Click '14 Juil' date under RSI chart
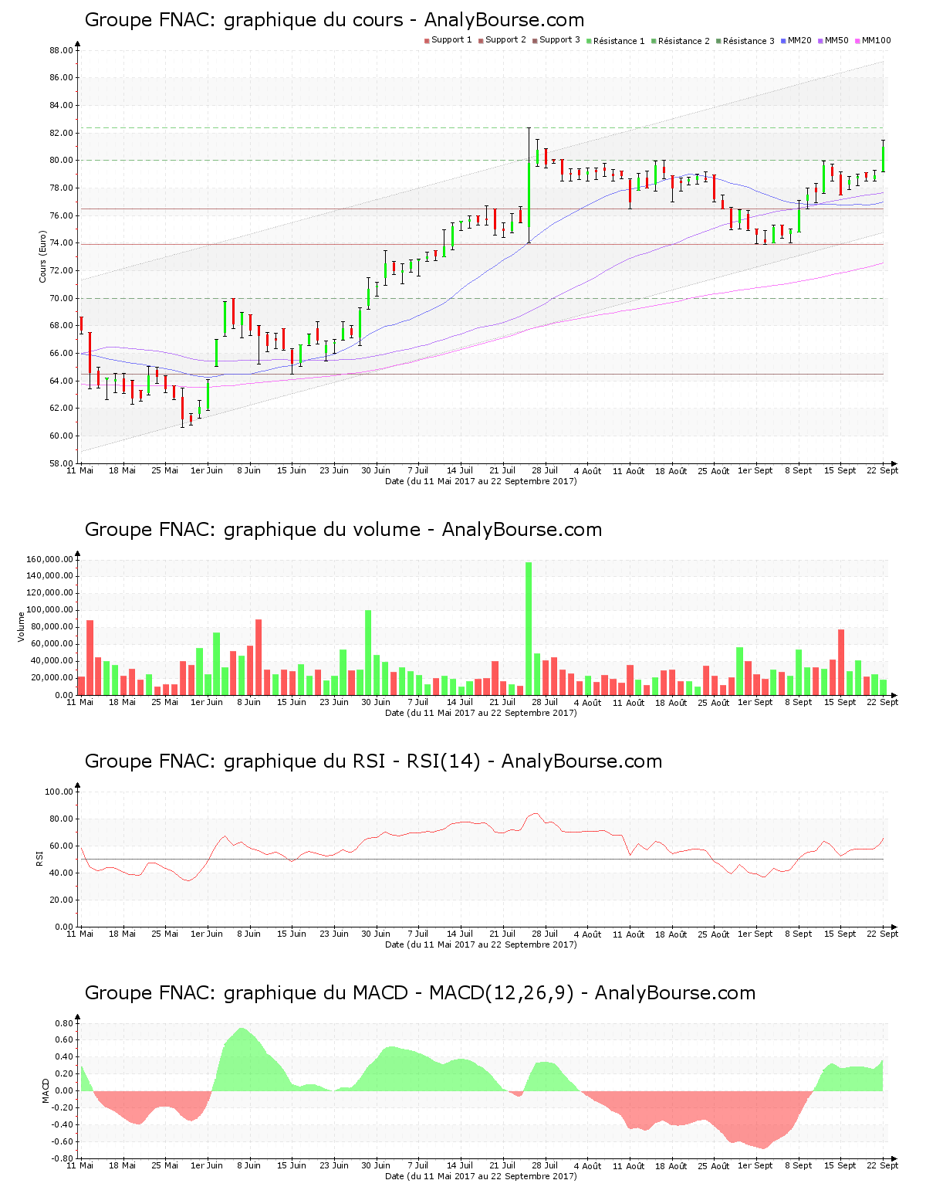Image resolution: width=926 pixels, height=1197 pixels. click(460, 934)
